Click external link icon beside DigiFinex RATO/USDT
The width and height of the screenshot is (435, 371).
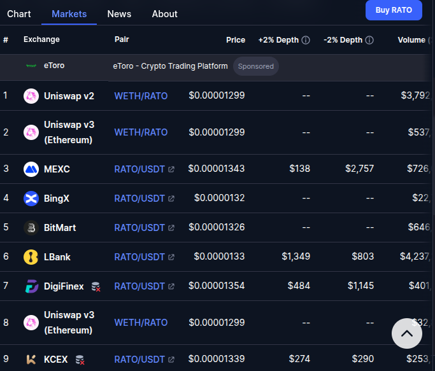171,286
